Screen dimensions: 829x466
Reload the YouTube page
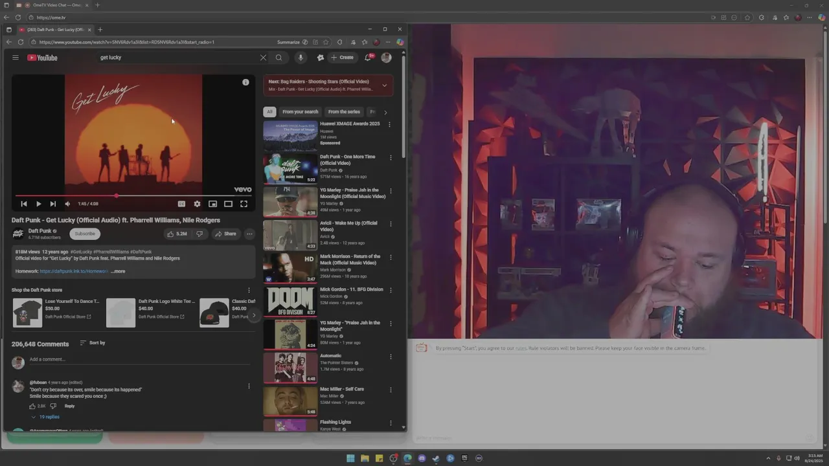pyautogui.click(x=21, y=42)
